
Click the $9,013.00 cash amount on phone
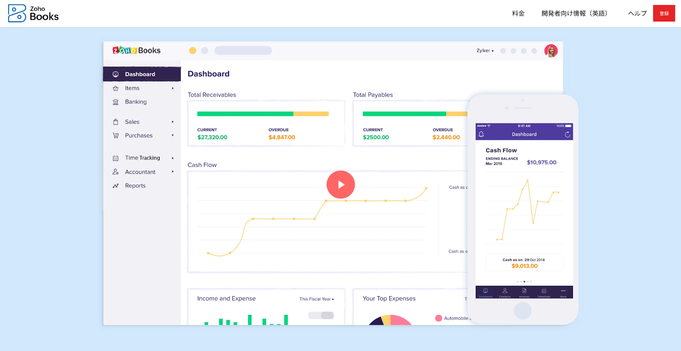click(524, 266)
